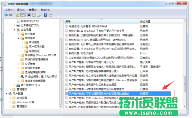Open the 查看(V) menu
This screenshot has width=192, height=118.
pos(33,10)
